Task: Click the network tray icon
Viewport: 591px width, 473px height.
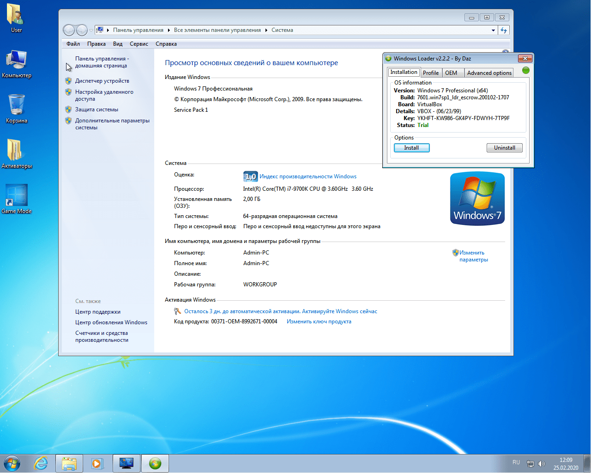Action: pyautogui.click(x=531, y=464)
